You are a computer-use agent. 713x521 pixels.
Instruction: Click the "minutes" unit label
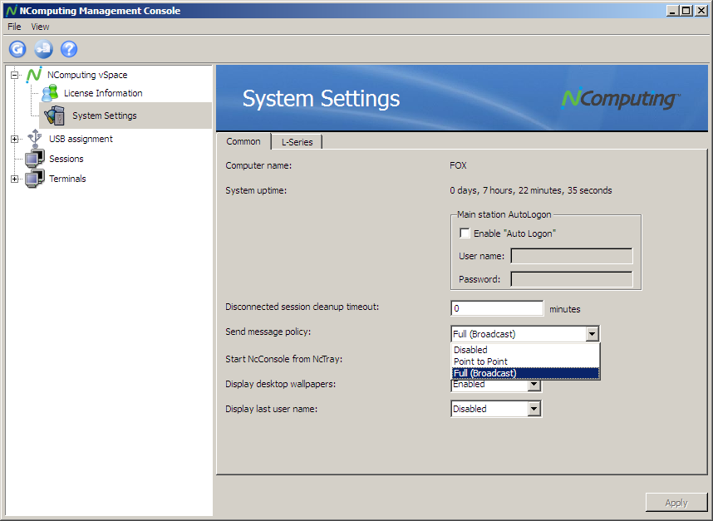click(565, 309)
